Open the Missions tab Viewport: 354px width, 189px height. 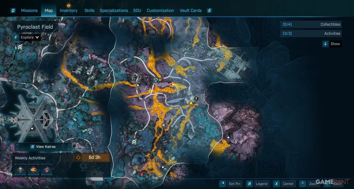29,10
